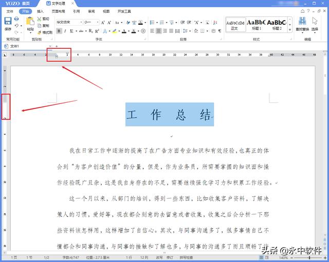Click the Find and Replace (查找替换) icon
Viewport: 329px width, 262px height.
coord(302,24)
